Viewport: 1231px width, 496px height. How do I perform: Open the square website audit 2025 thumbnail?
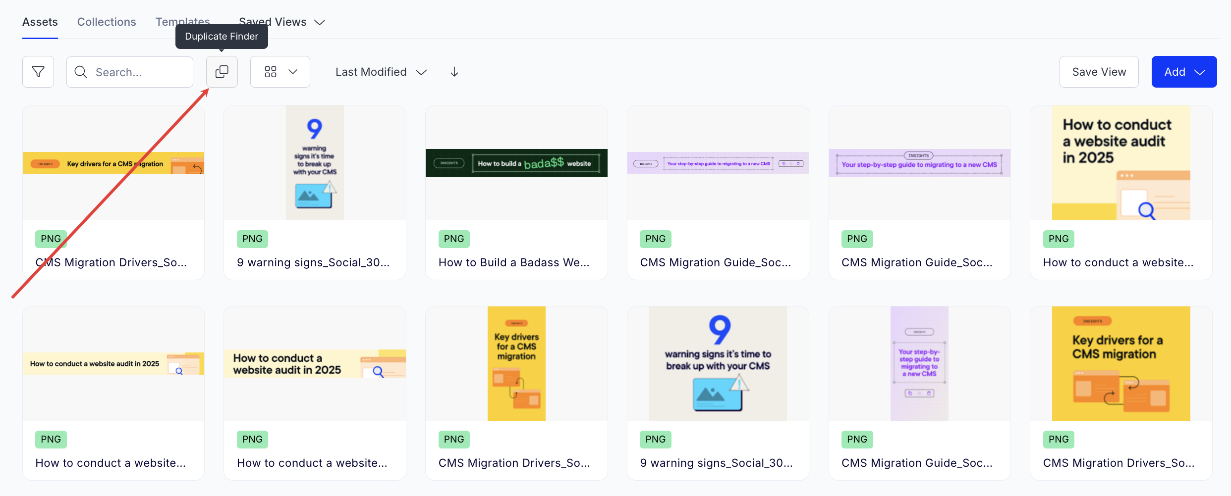(1121, 163)
